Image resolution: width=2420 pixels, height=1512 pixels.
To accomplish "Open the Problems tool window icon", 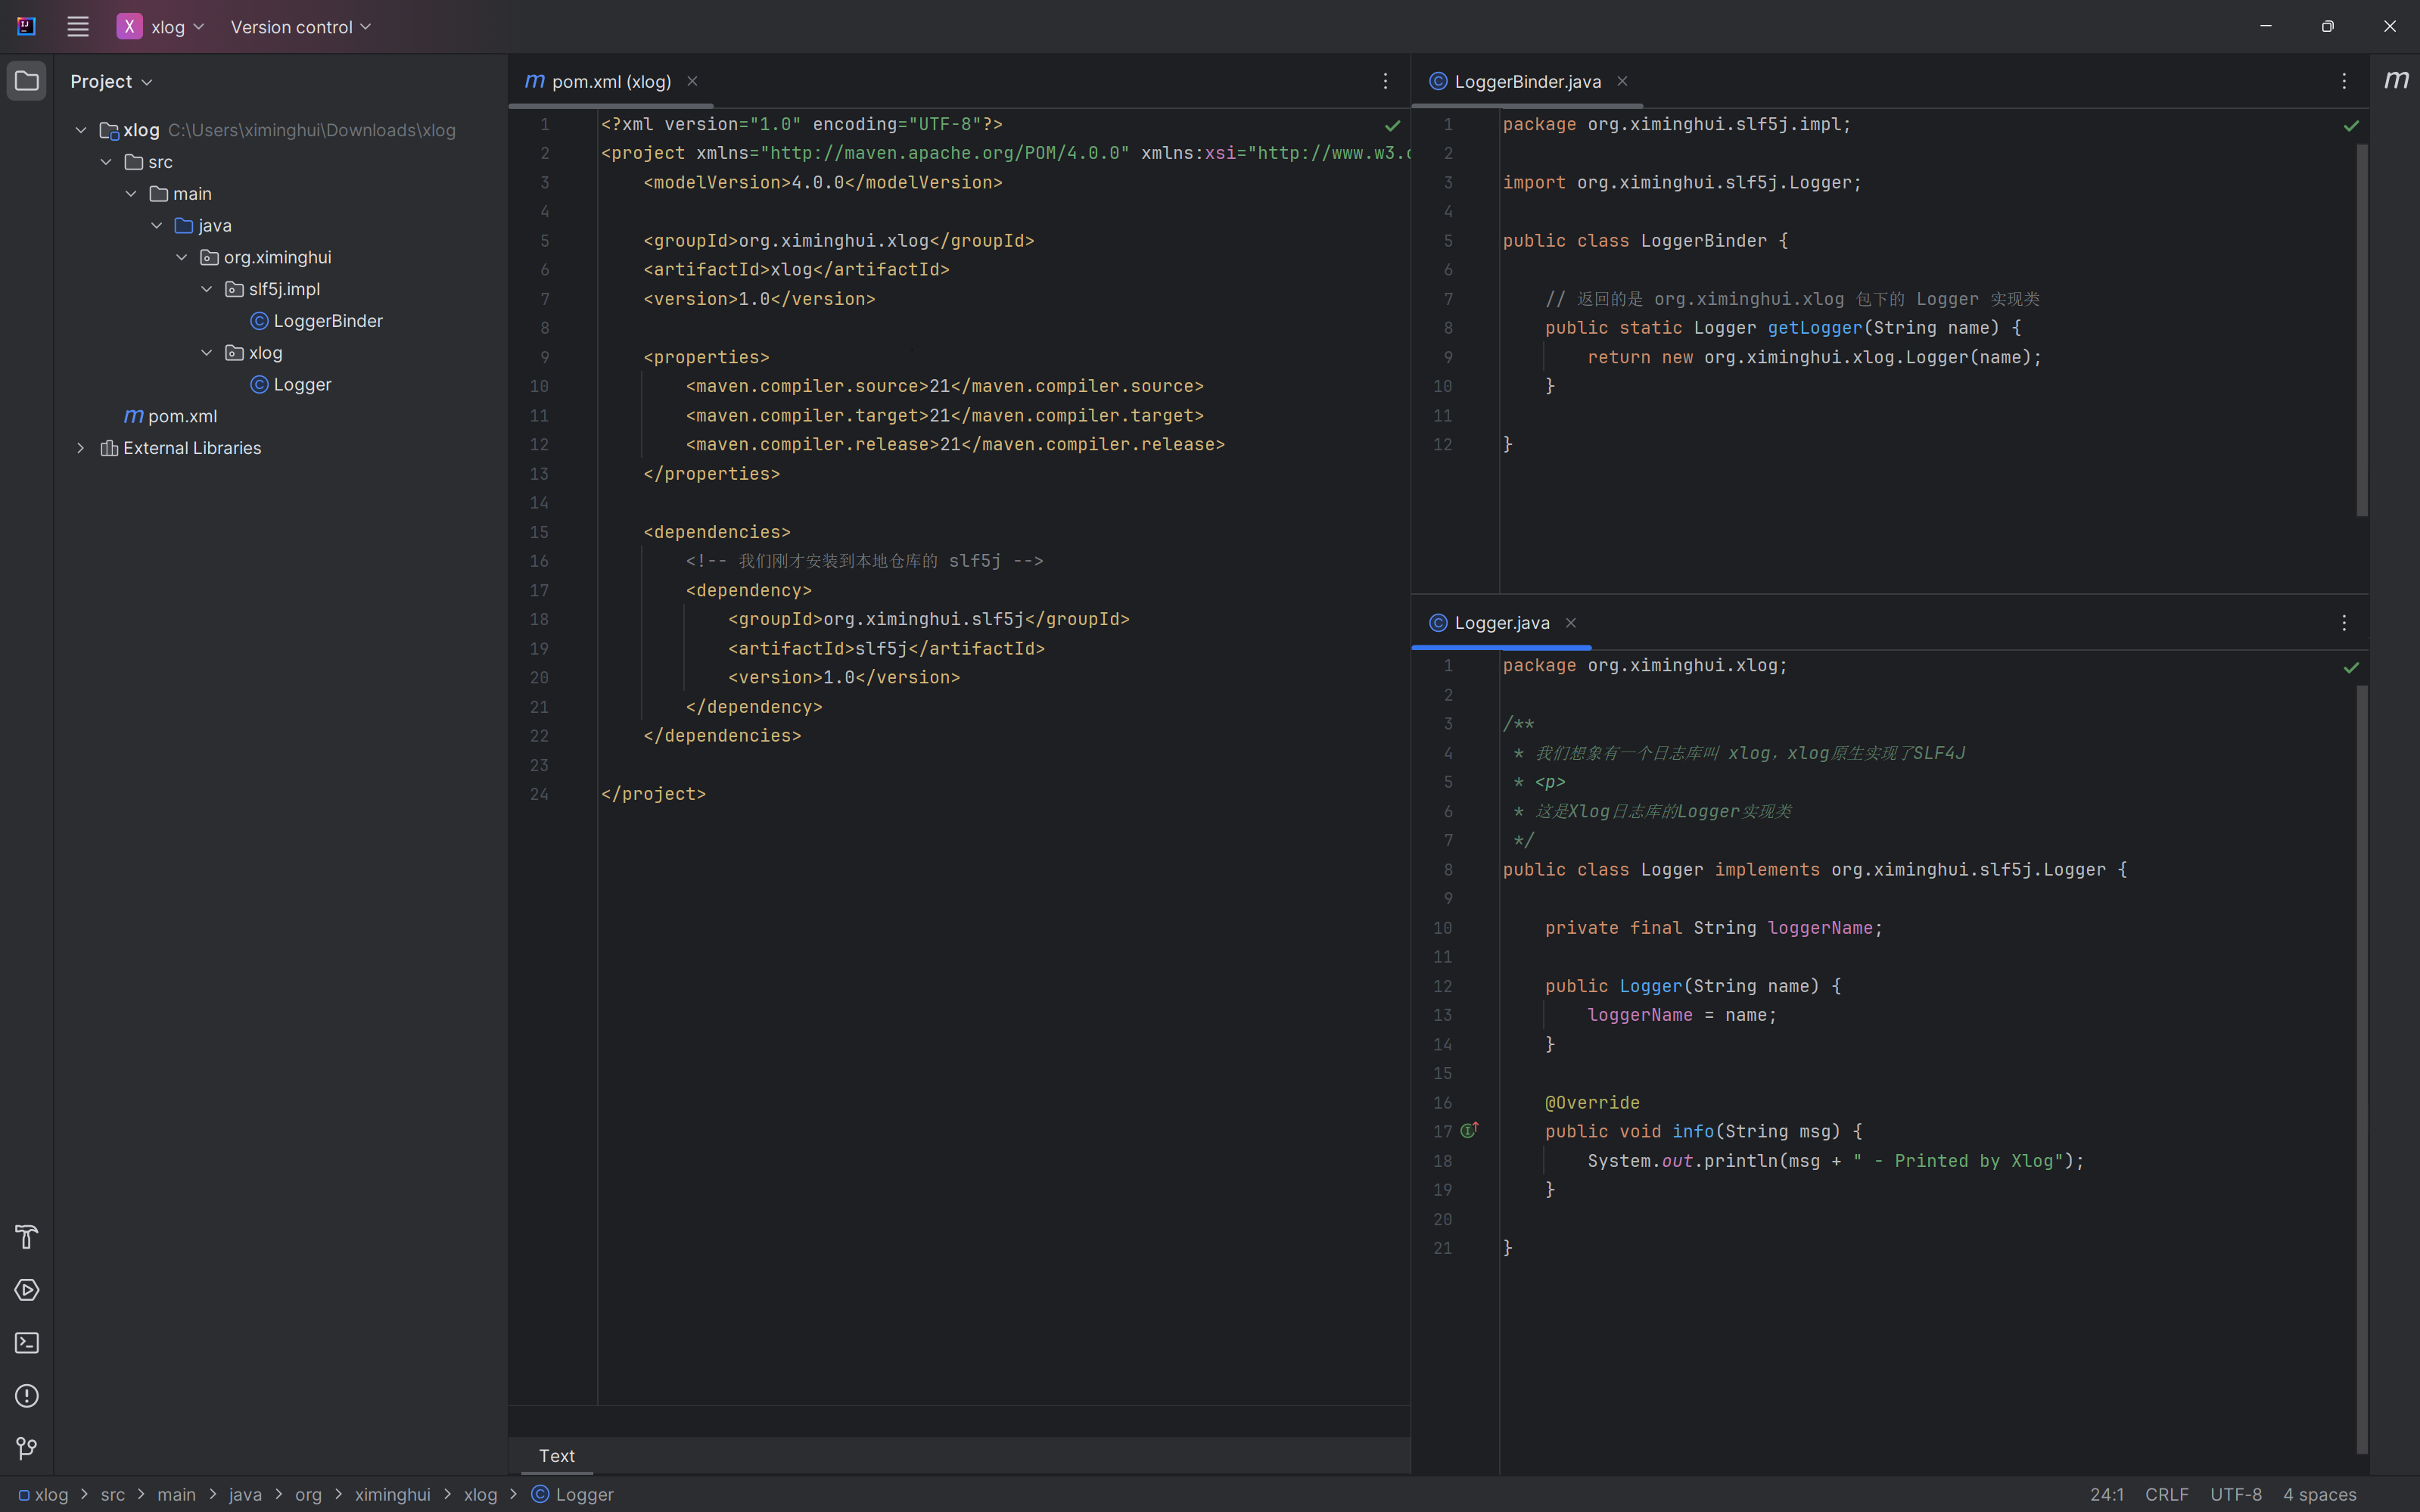I will point(27,1396).
